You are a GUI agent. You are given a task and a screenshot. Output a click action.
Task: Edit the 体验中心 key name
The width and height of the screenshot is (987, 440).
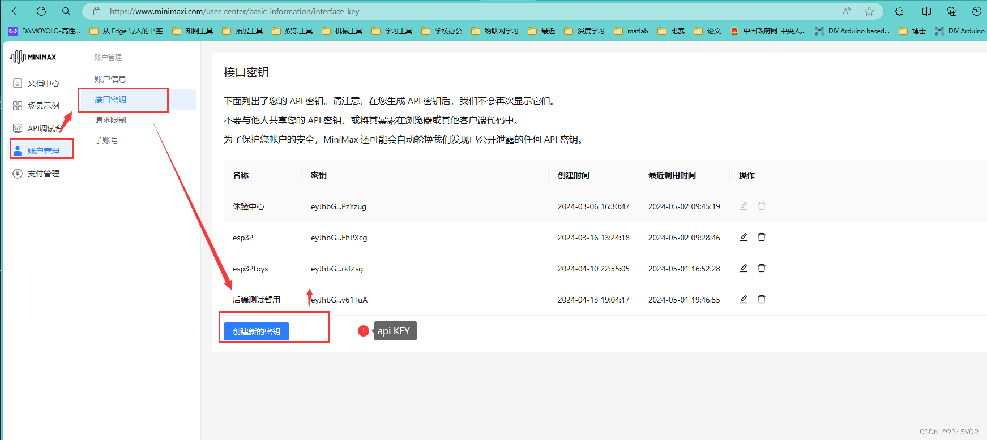tap(744, 206)
